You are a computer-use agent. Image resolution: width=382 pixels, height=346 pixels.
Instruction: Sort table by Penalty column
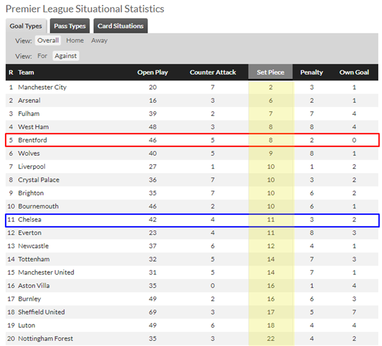click(x=311, y=72)
